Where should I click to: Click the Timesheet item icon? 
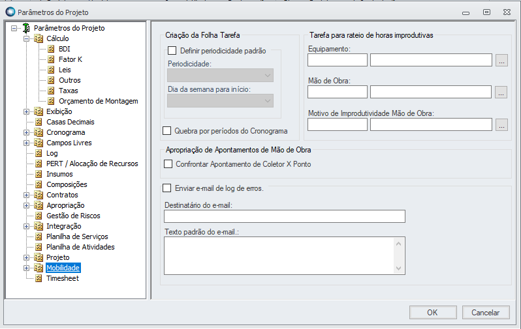pos(39,278)
